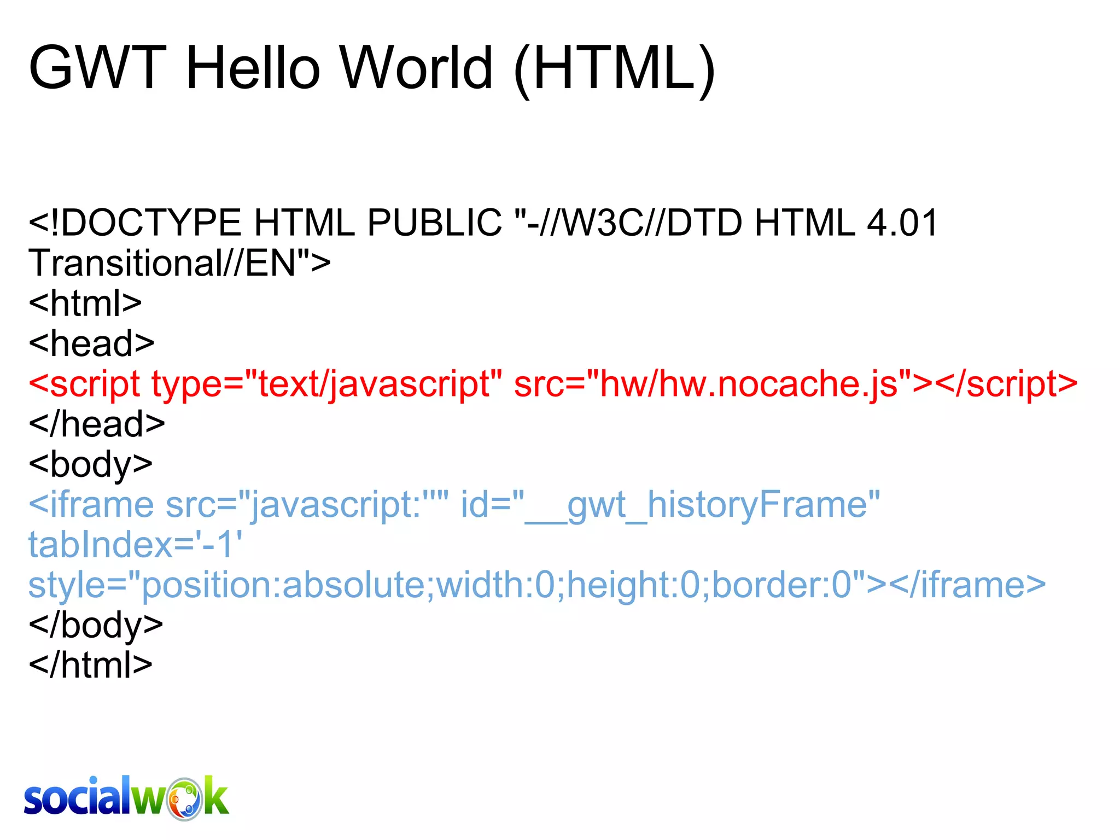1120x840 pixels.
Task: Click the blue '<iframe src=' line
Action: pyautogui.click(x=454, y=505)
